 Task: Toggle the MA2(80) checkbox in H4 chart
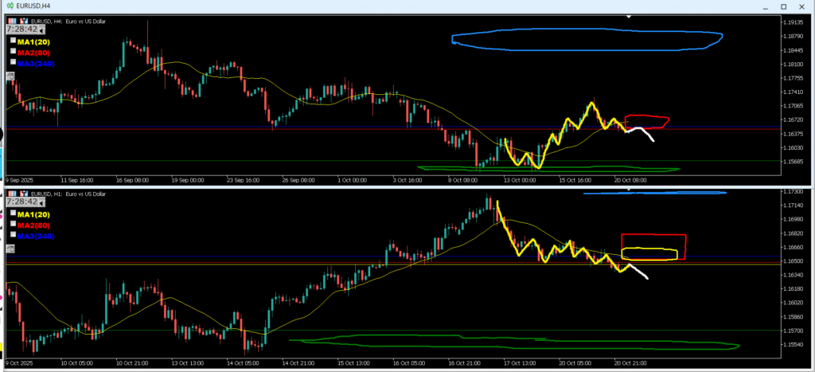click(x=13, y=51)
